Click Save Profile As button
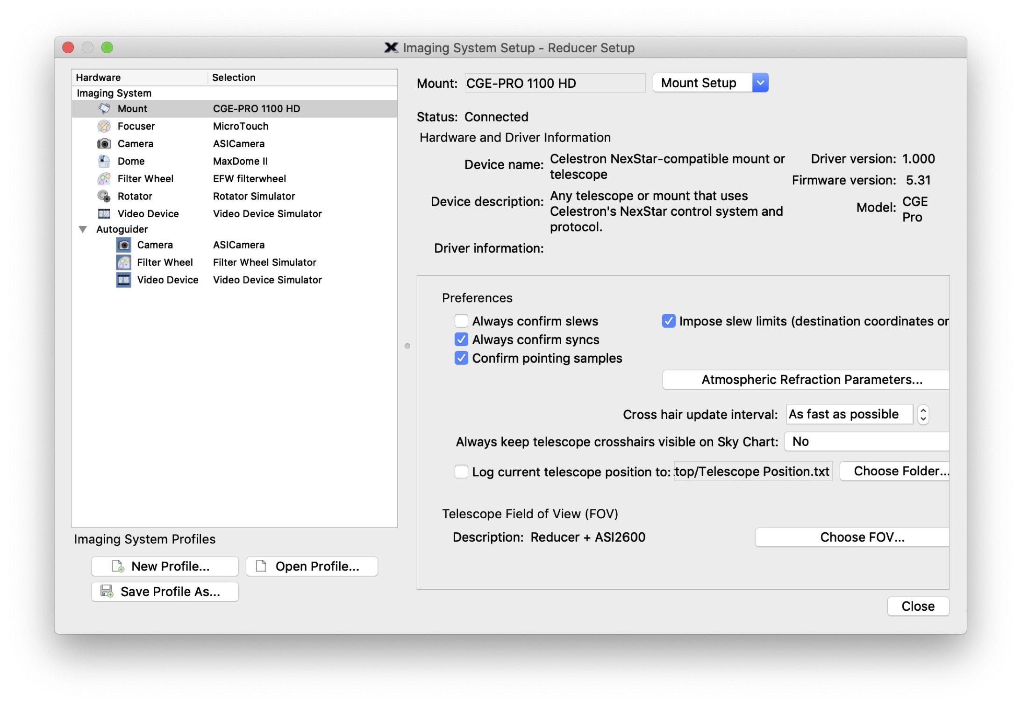This screenshot has height=706, width=1021. [165, 592]
